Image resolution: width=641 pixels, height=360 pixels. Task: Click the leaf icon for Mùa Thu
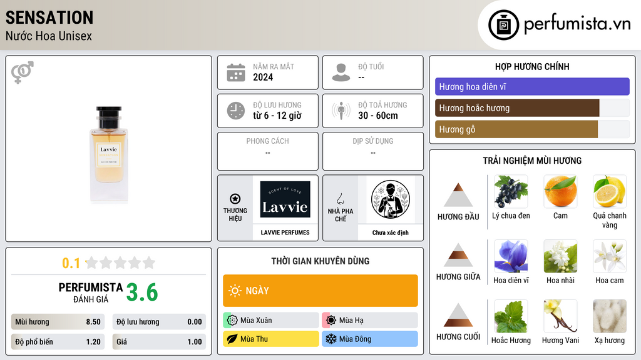coord(232,339)
